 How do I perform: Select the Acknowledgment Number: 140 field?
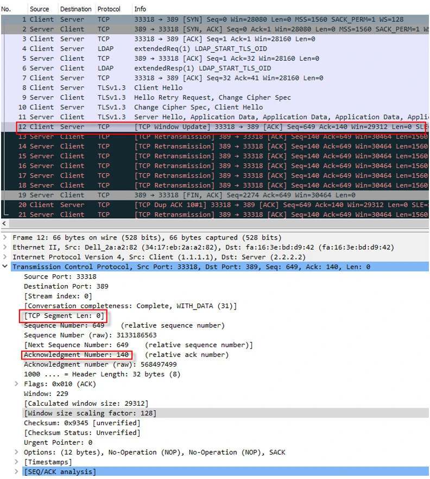tap(76, 355)
